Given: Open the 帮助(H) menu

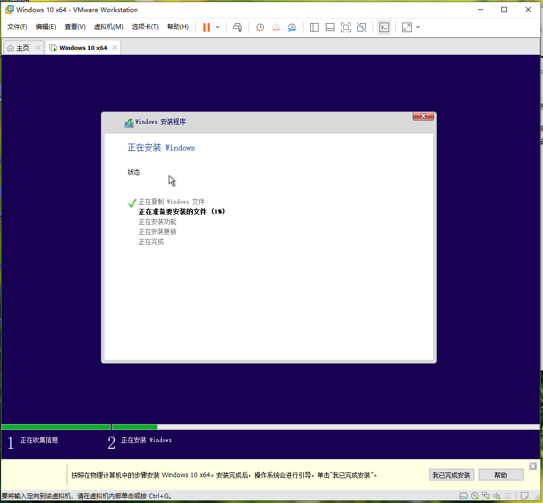Looking at the screenshot, I should pos(178,27).
